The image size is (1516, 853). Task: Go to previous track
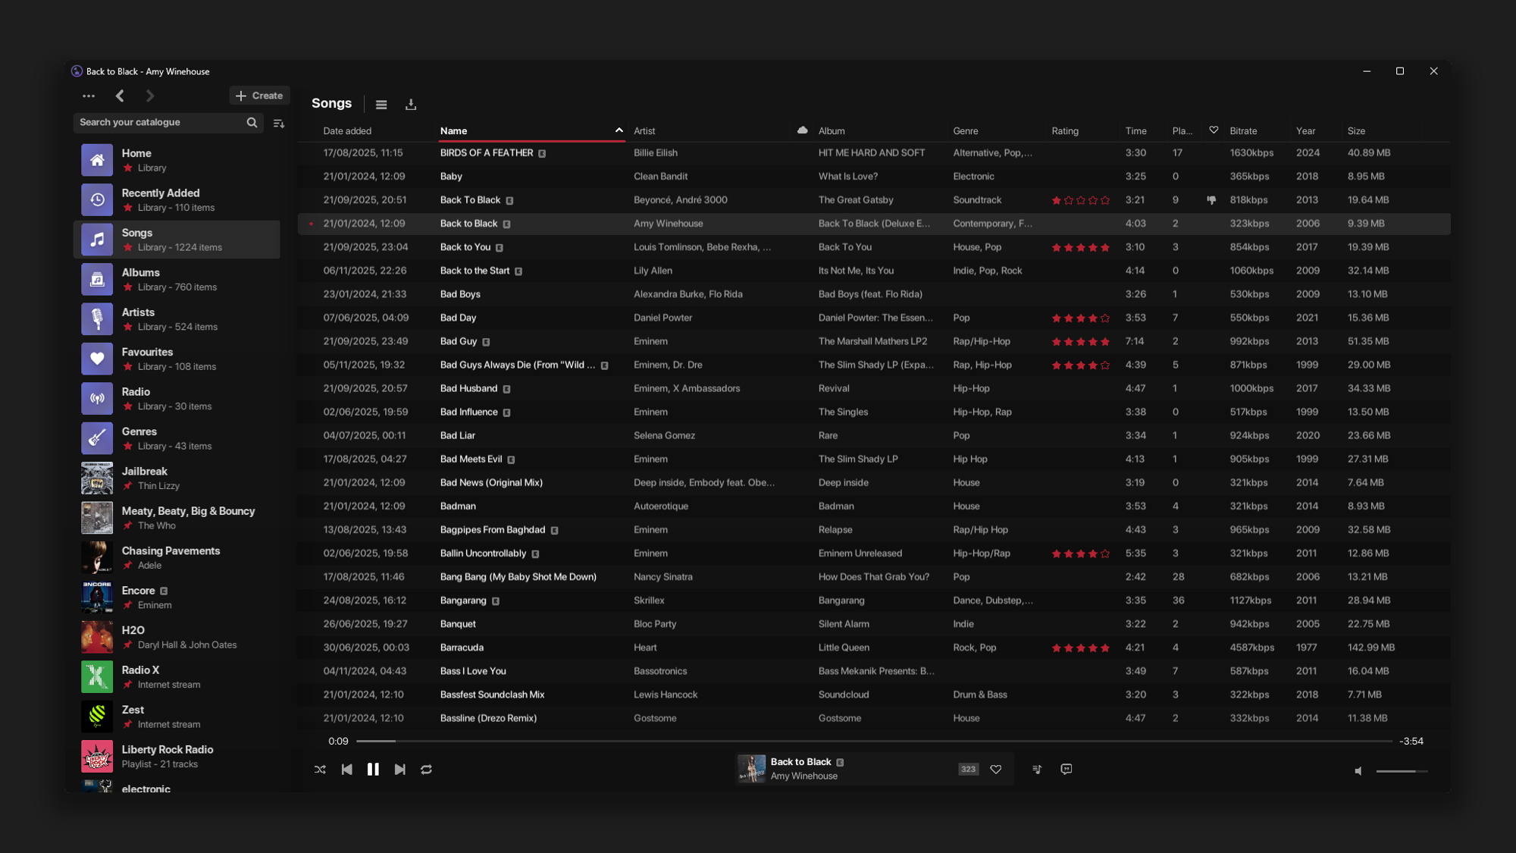coord(346,769)
